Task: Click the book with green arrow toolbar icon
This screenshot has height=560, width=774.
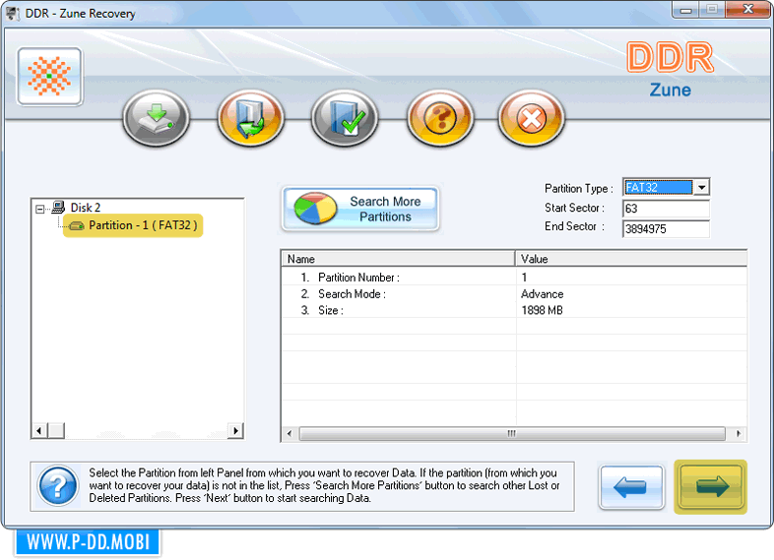Action: [251, 118]
